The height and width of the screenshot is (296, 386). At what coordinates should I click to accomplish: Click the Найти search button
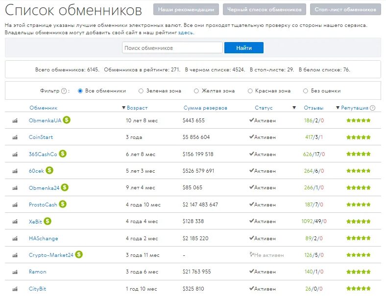pyautogui.click(x=244, y=47)
